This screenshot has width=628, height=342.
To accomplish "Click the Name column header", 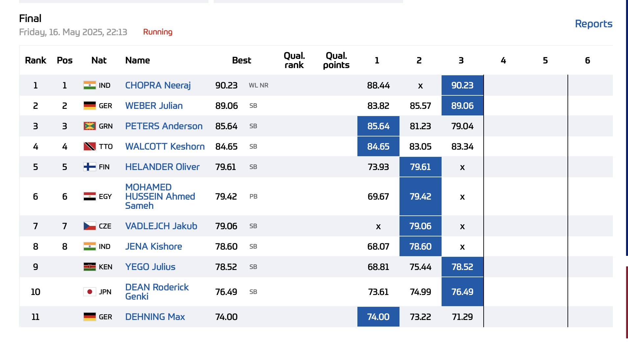I will click(137, 61).
